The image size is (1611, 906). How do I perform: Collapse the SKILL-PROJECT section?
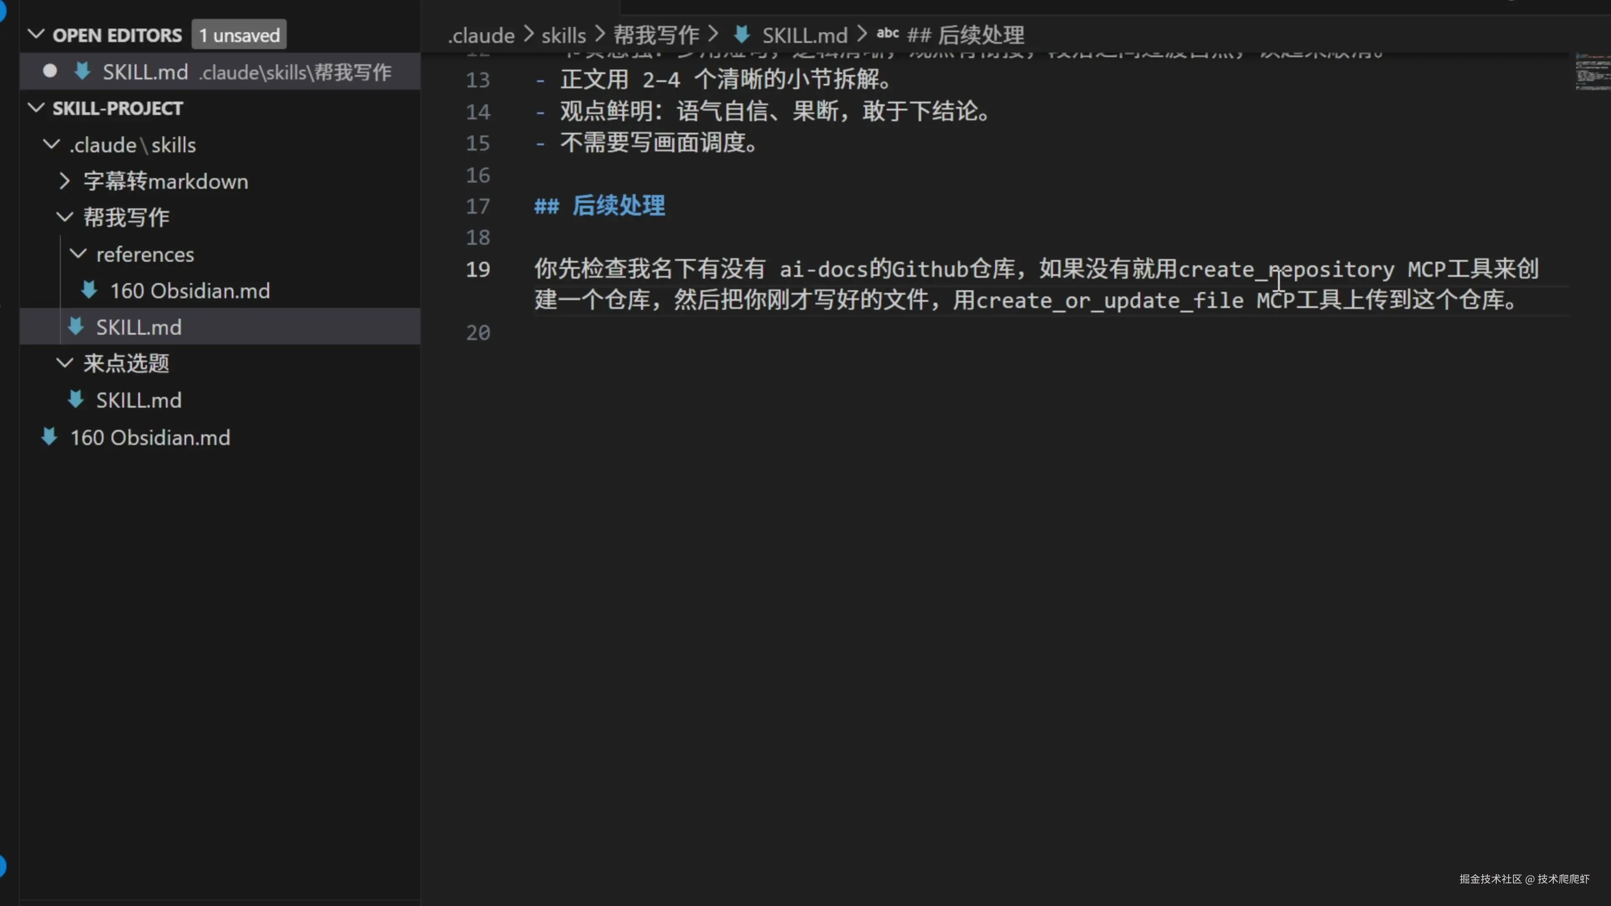pos(36,108)
